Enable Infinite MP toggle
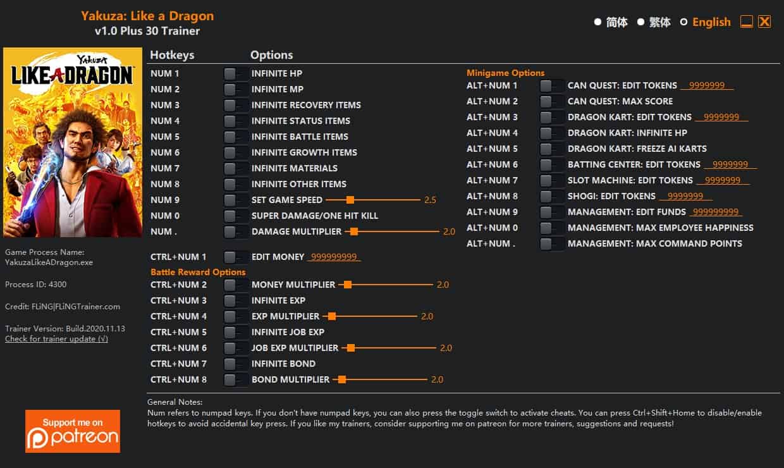784x468 pixels. tap(235, 89)
